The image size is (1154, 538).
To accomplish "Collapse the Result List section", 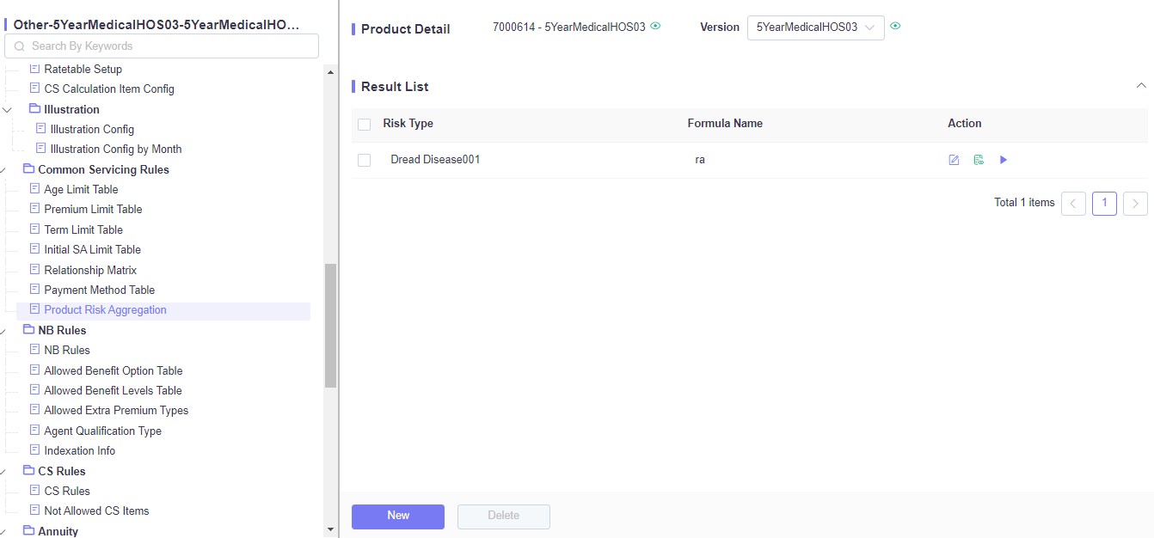I will (1141, 86).
